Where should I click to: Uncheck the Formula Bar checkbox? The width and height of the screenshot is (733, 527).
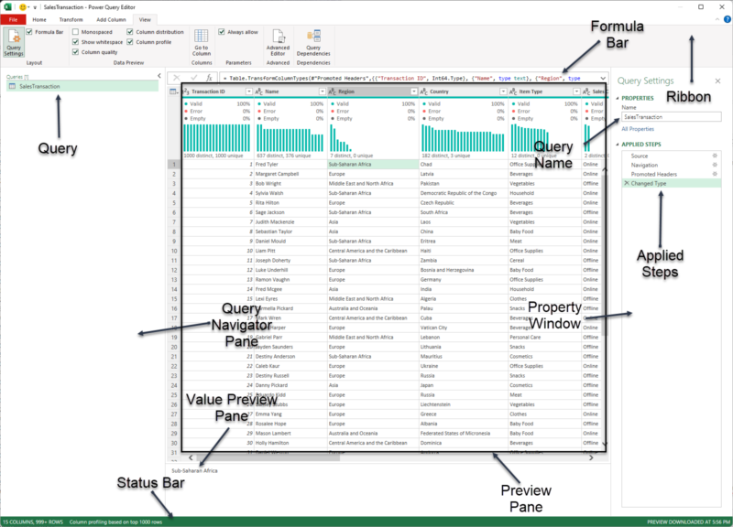click(28, 30)
